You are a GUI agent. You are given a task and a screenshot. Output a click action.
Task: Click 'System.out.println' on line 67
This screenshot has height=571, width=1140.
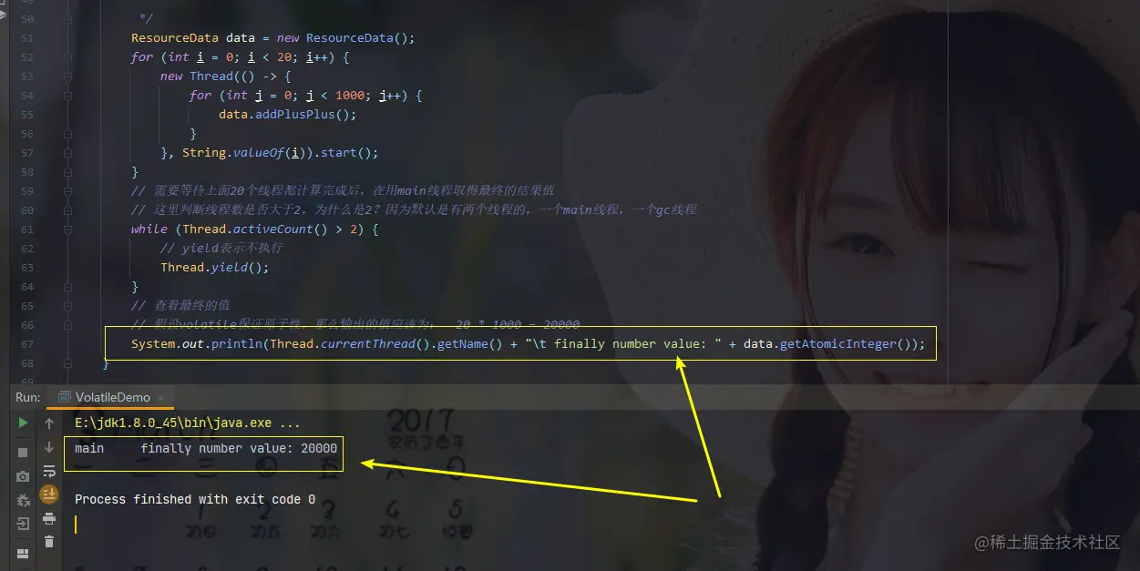tap(197, 344)
